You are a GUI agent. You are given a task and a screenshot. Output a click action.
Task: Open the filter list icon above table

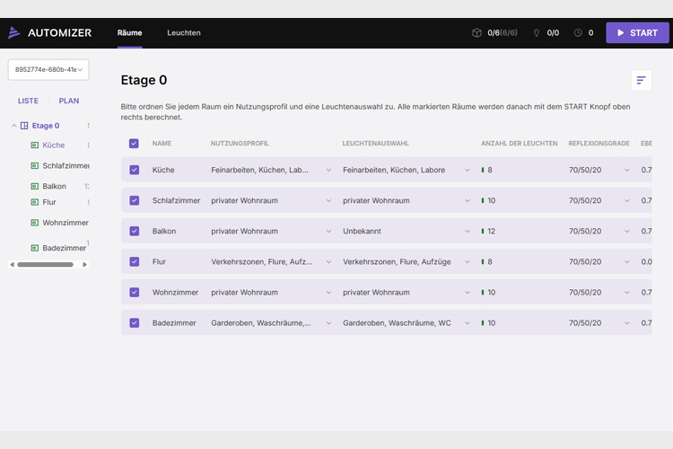click(x=641, y=80)
